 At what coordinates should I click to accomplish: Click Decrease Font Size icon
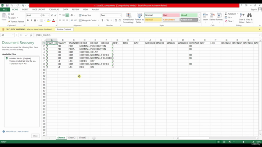pos(55,16)
